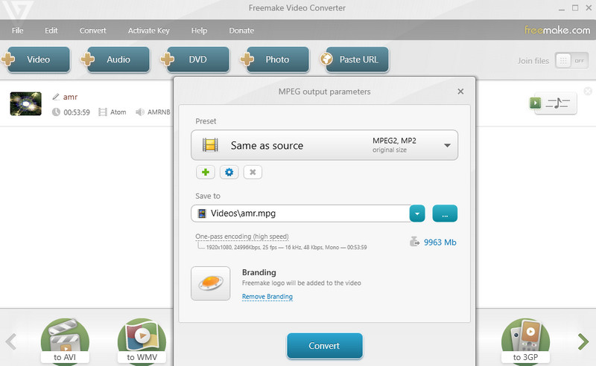Close the MPEG output parameters dialog

tap(460, 91)
